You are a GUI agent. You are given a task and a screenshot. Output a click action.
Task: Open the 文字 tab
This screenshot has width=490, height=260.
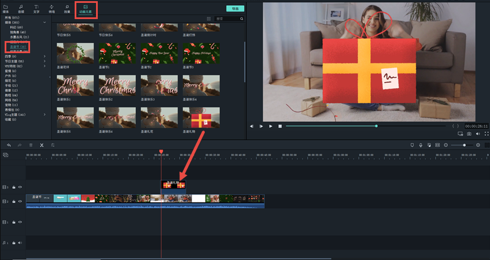[x=36, y=8]
